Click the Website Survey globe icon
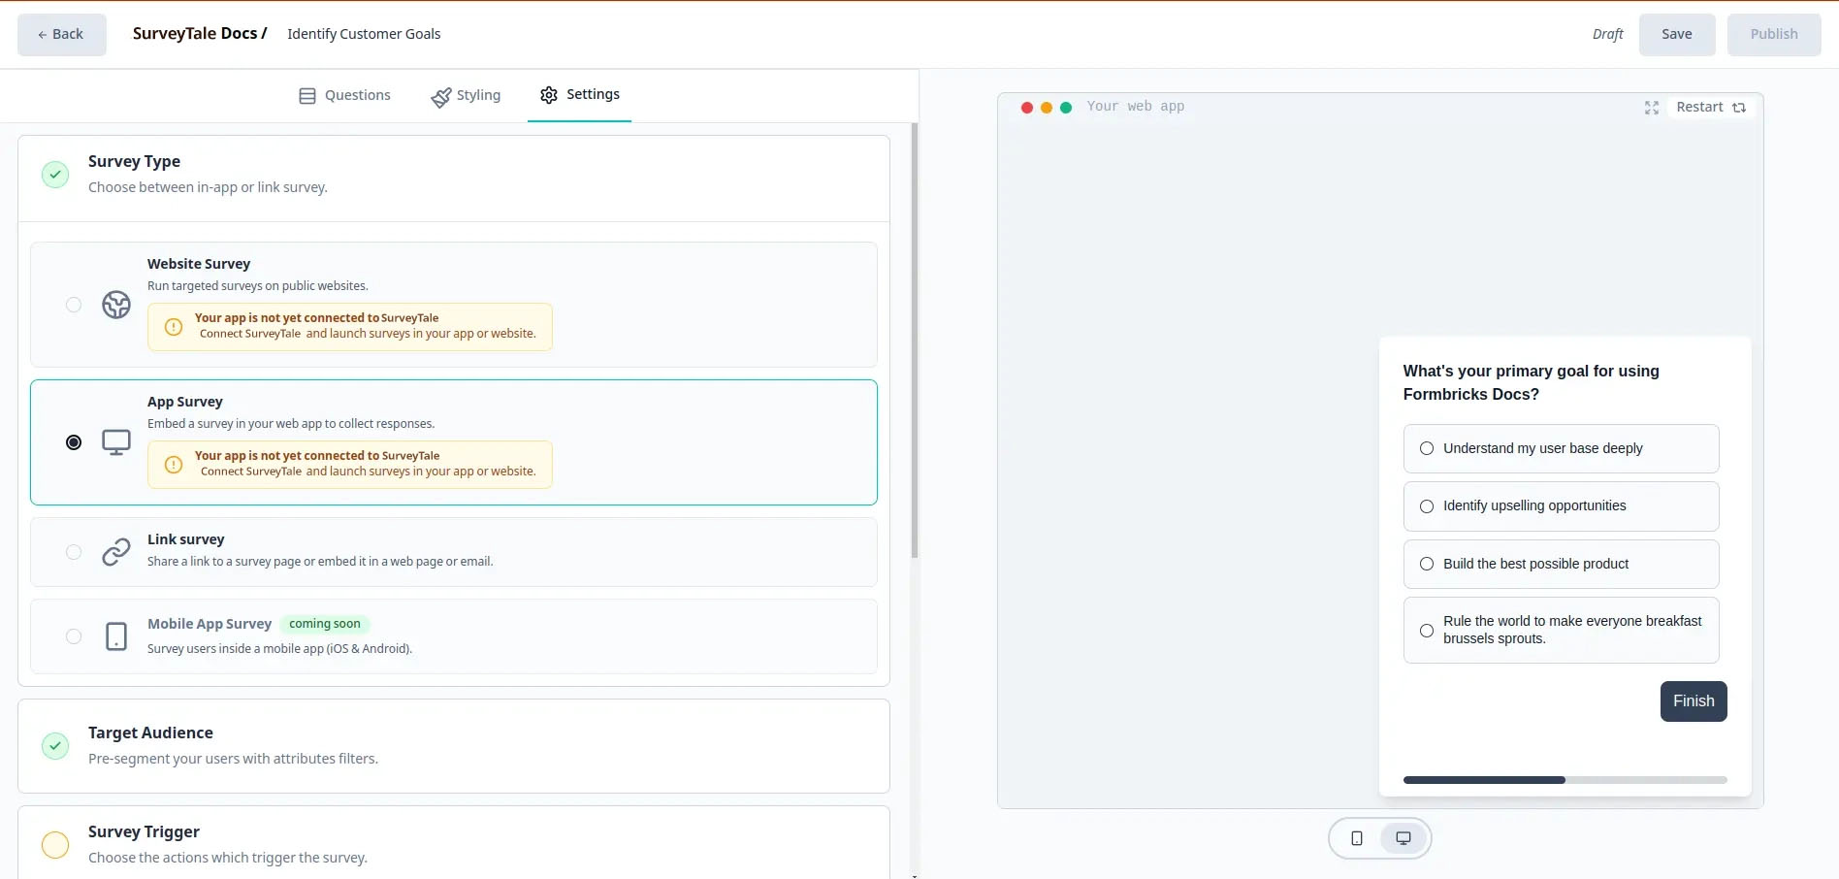This screenshot has width=1839, height=879. [116, 305]
